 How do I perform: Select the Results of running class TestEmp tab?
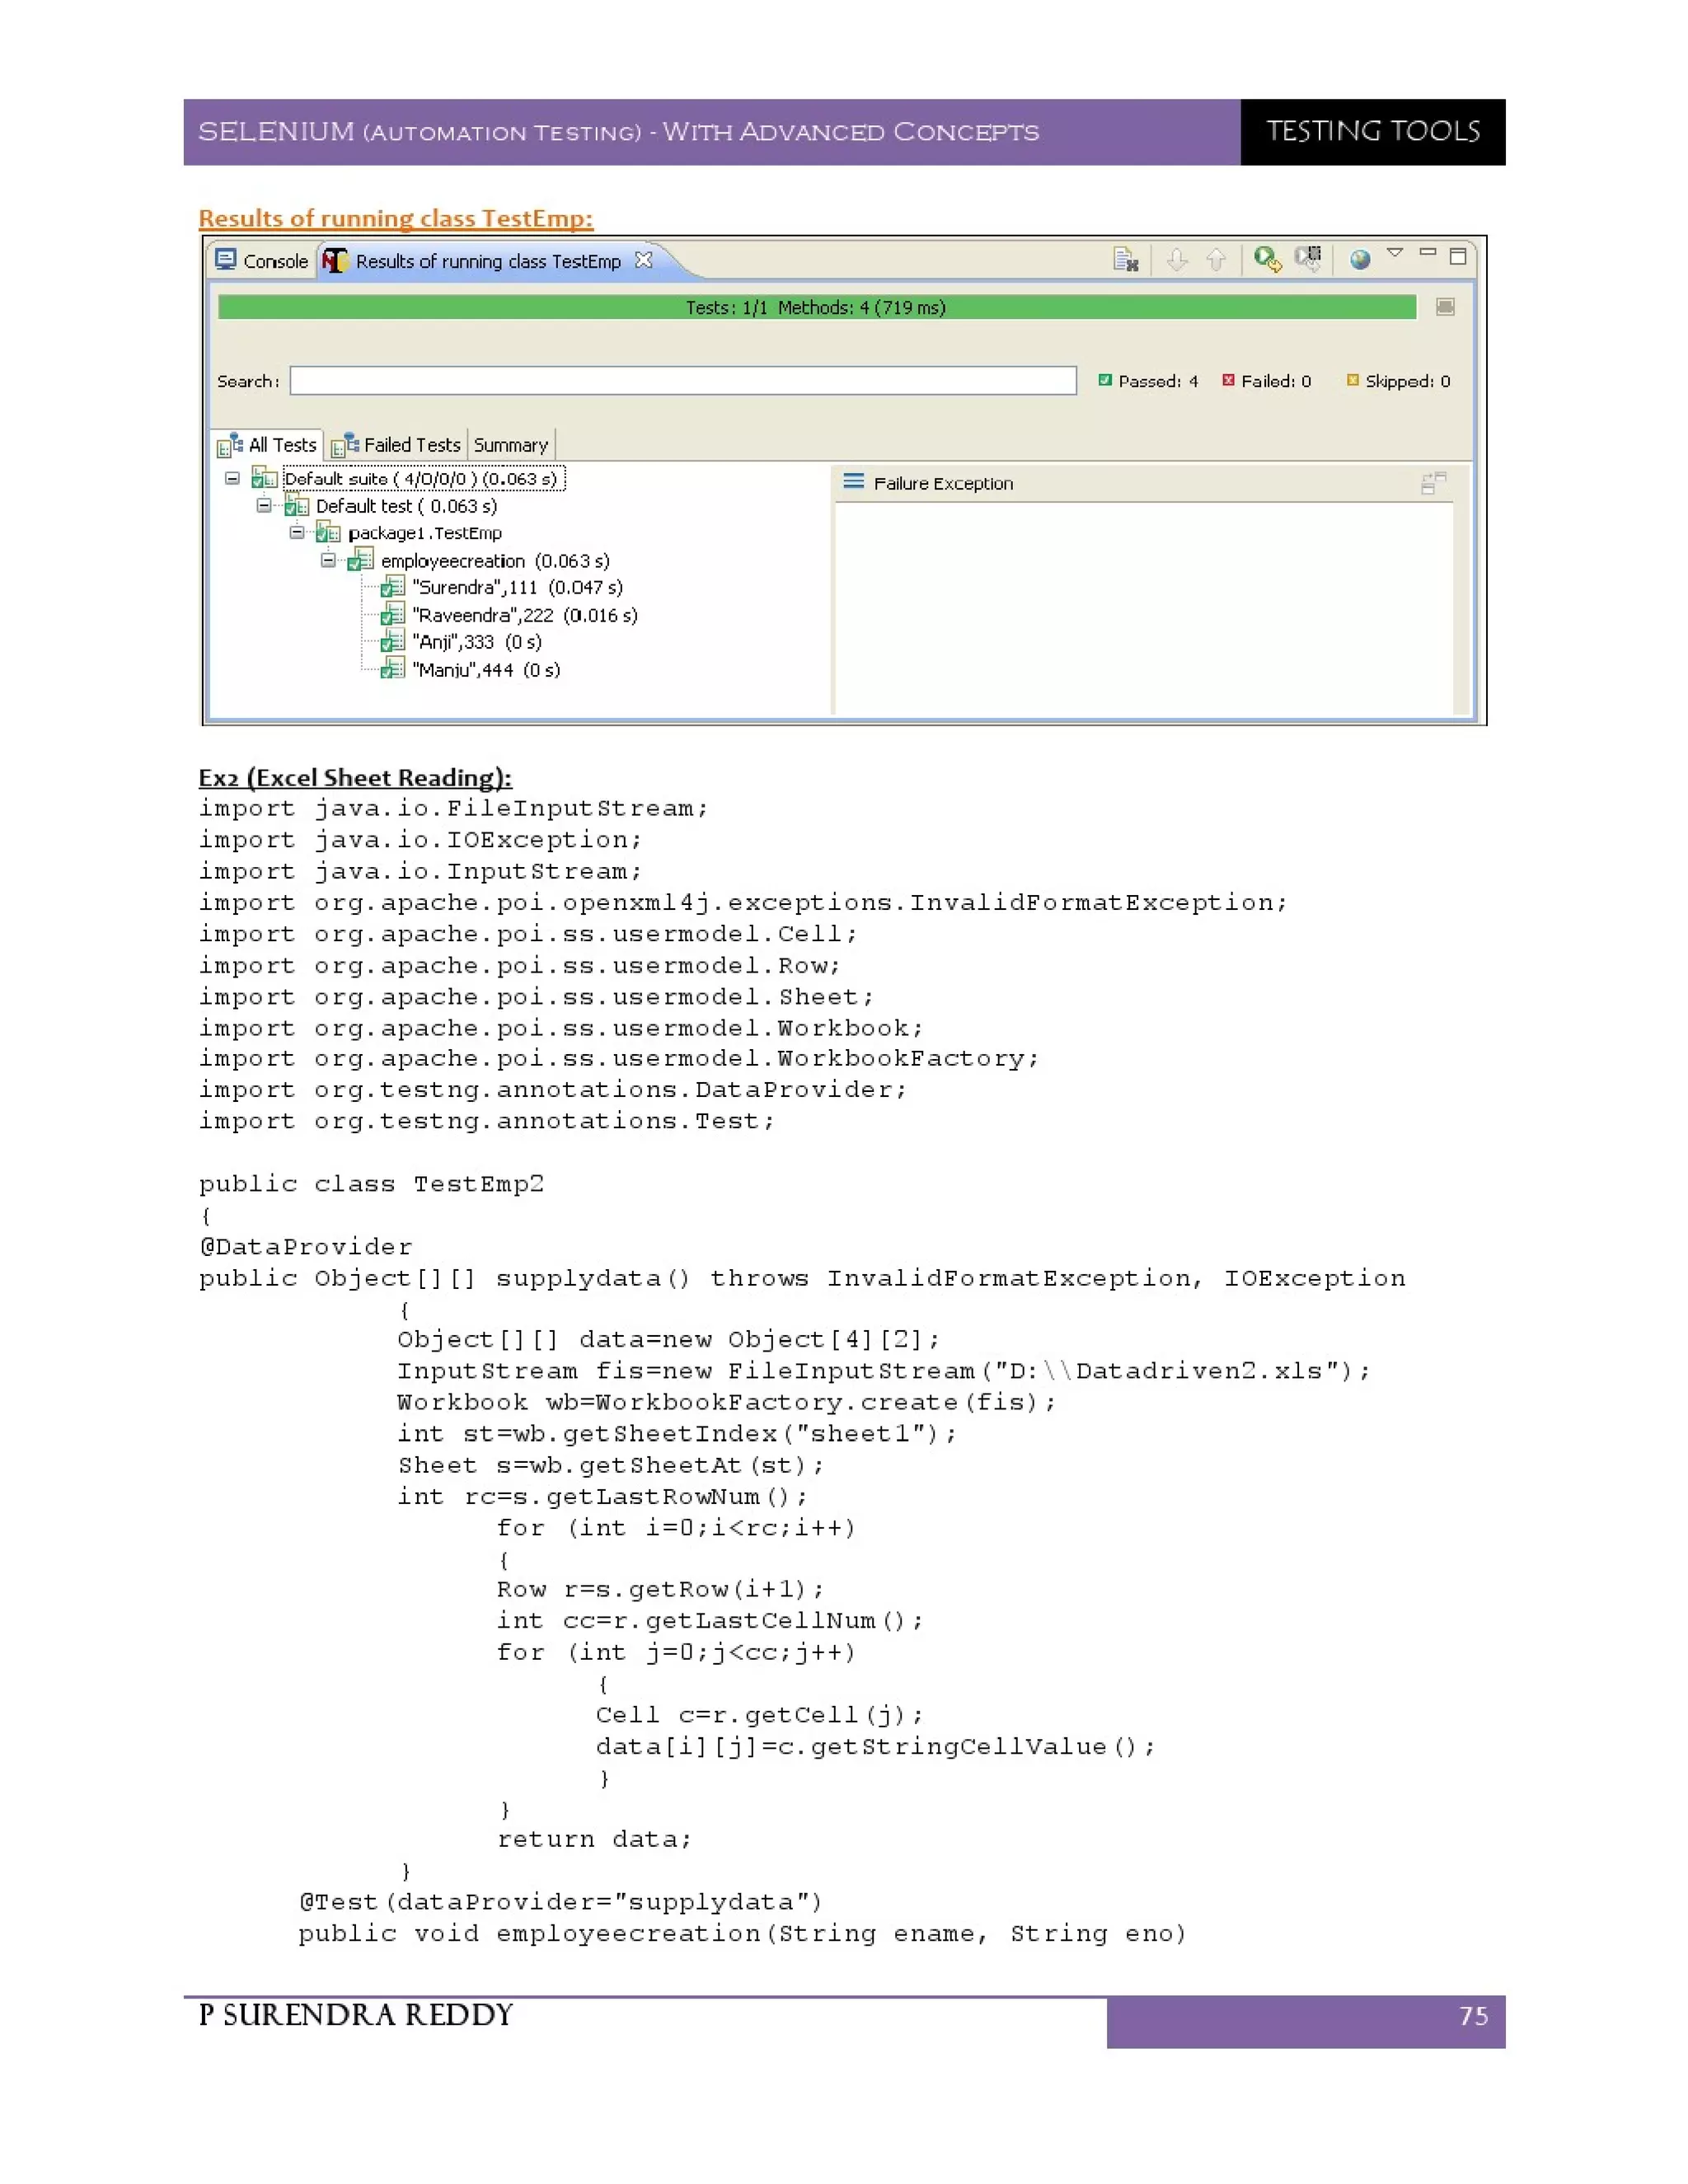pos(488,261)
